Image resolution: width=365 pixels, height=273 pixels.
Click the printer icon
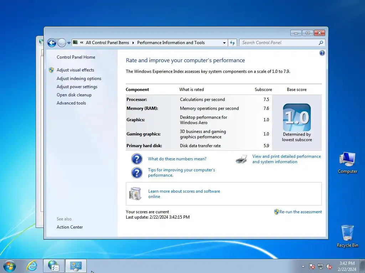click(241, 159)
